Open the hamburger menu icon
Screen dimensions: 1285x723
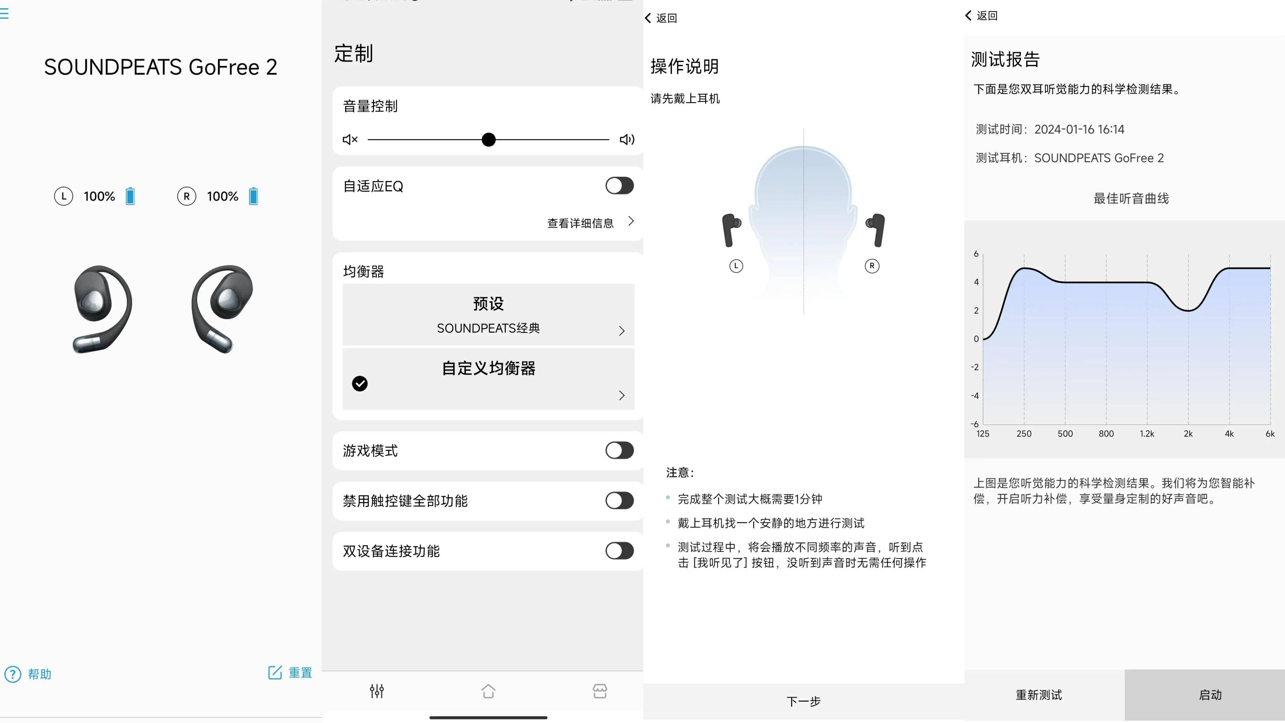coord(4,13)
